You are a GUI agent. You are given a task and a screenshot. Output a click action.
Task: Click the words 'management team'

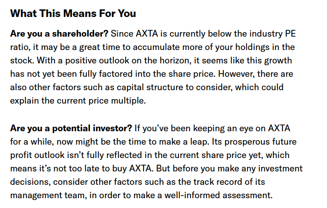point(48,196)
